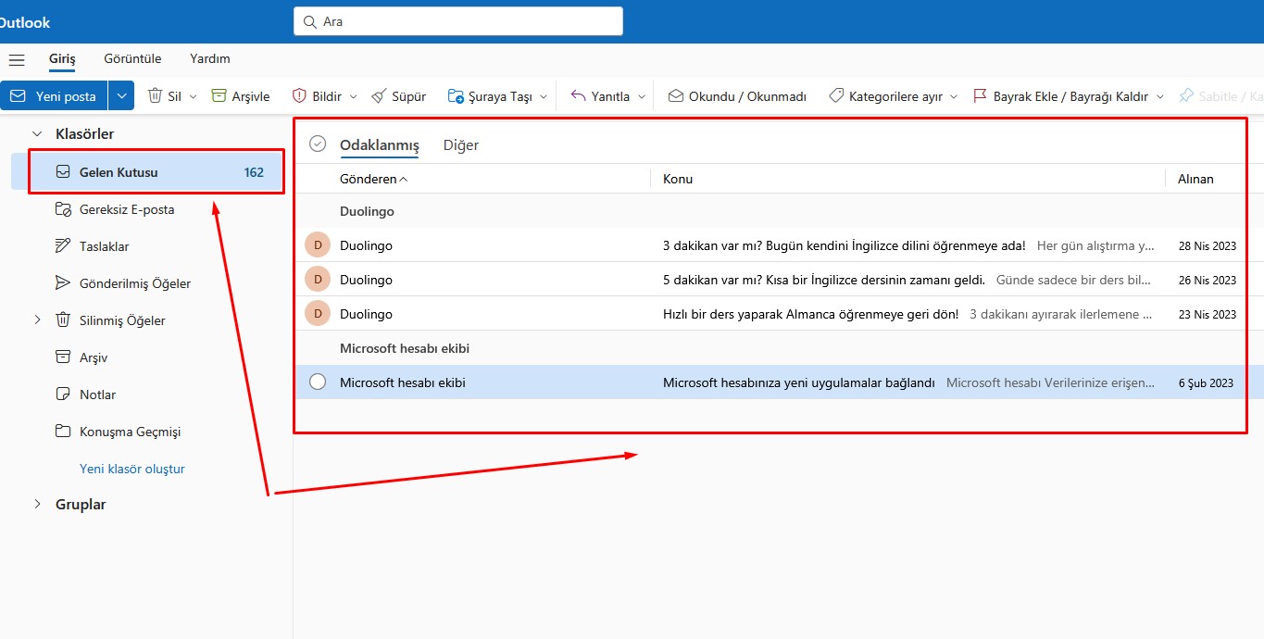The image size is (1264, 639).
Task: Expand the Silinmiş Öğeler folder tree
Action: click(37, 319)
